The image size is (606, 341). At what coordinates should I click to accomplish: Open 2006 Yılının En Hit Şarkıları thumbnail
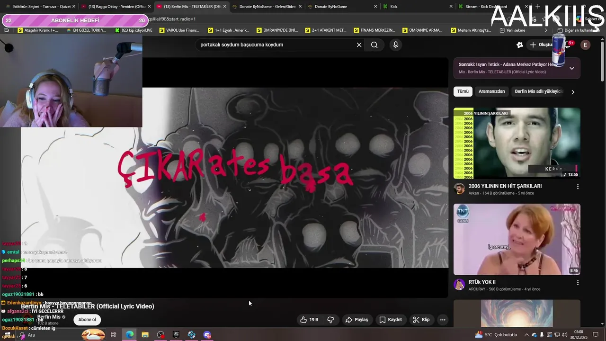[517, 143]
